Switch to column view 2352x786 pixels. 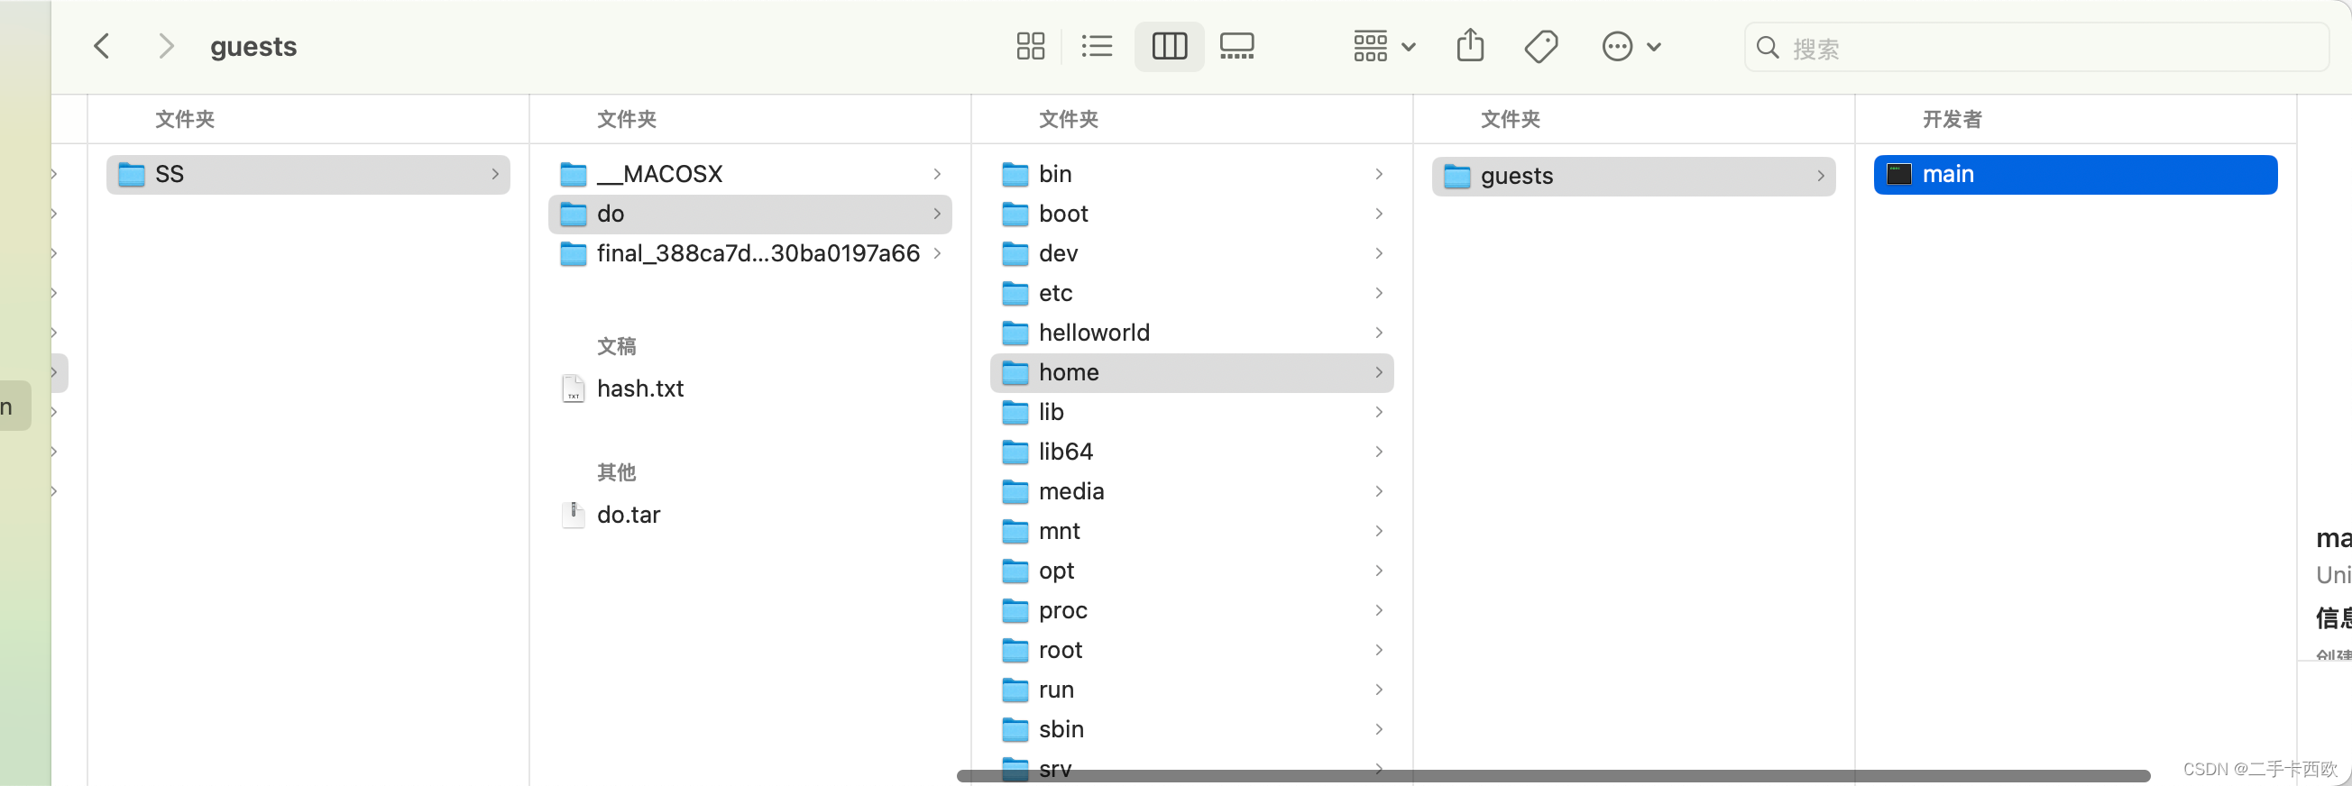click(1170, 46)
